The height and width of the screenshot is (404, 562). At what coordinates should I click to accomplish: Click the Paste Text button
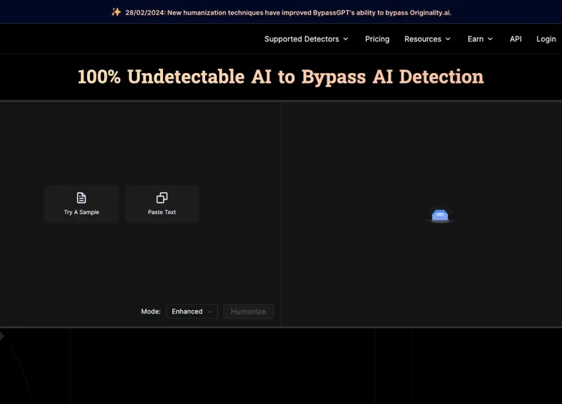click(162, 203)
